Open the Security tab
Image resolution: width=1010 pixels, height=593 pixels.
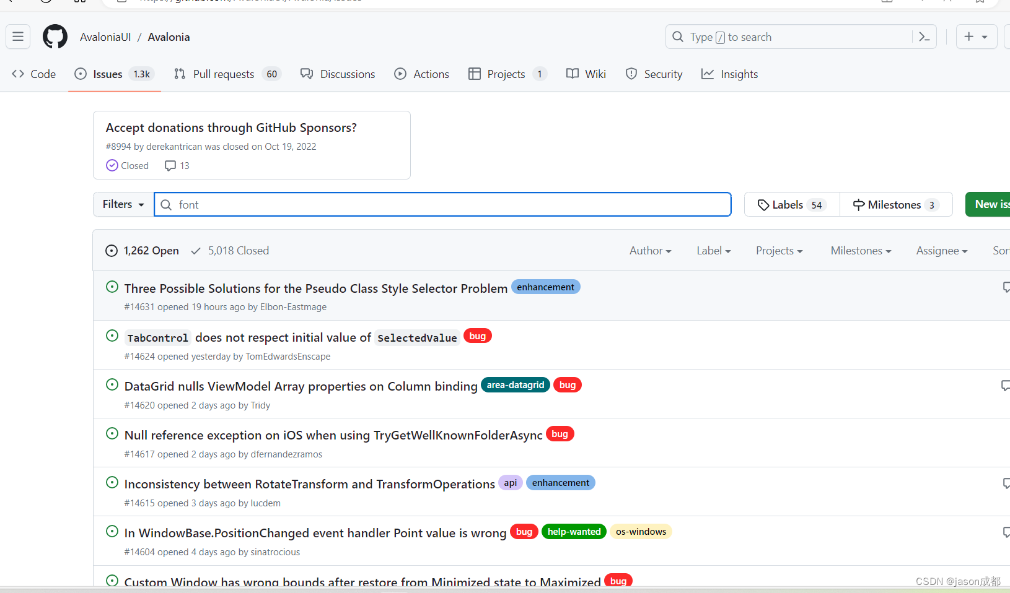coord(654,74)
